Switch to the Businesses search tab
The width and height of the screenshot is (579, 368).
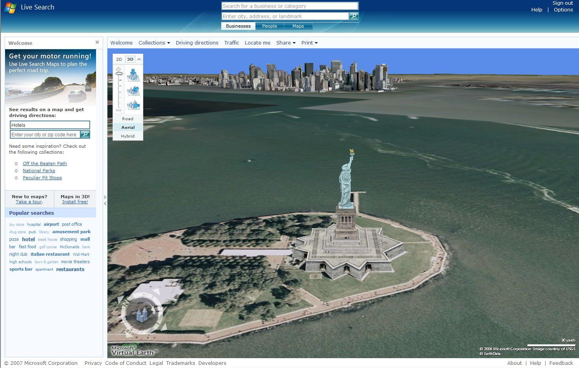238,26
